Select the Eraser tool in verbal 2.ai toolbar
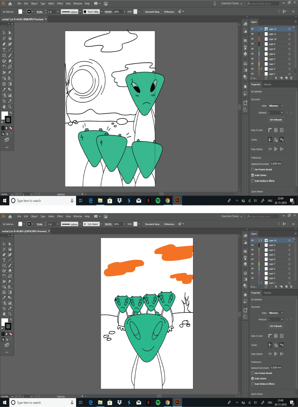Viewport: 298px width, 407px height. (10, 271)
